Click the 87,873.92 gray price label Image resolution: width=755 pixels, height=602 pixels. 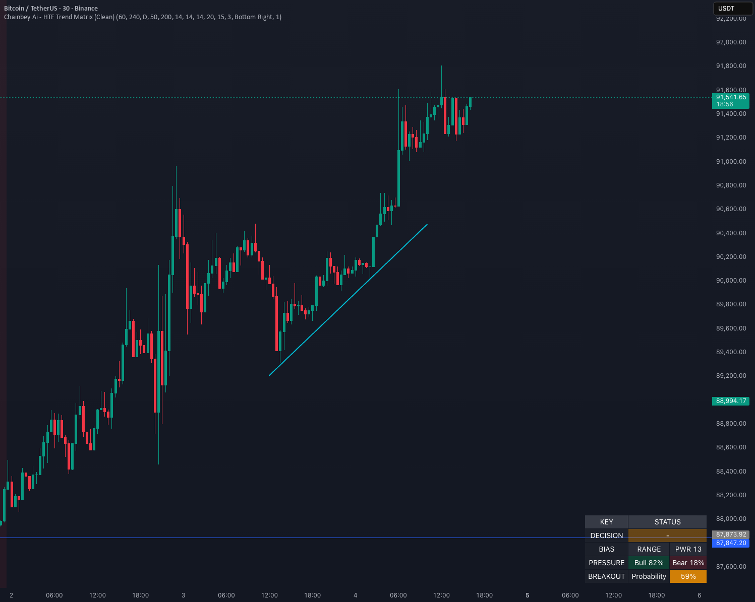[731, 534]
